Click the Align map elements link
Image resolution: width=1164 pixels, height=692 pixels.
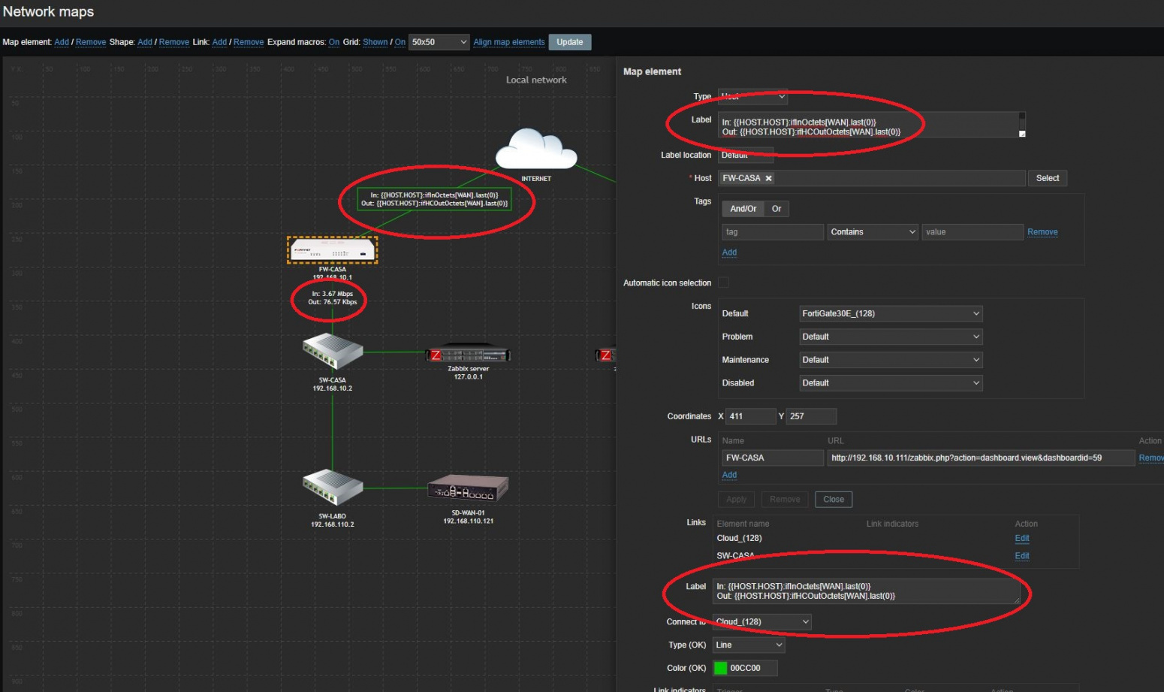pyautogui.click(x=508, y=42)
